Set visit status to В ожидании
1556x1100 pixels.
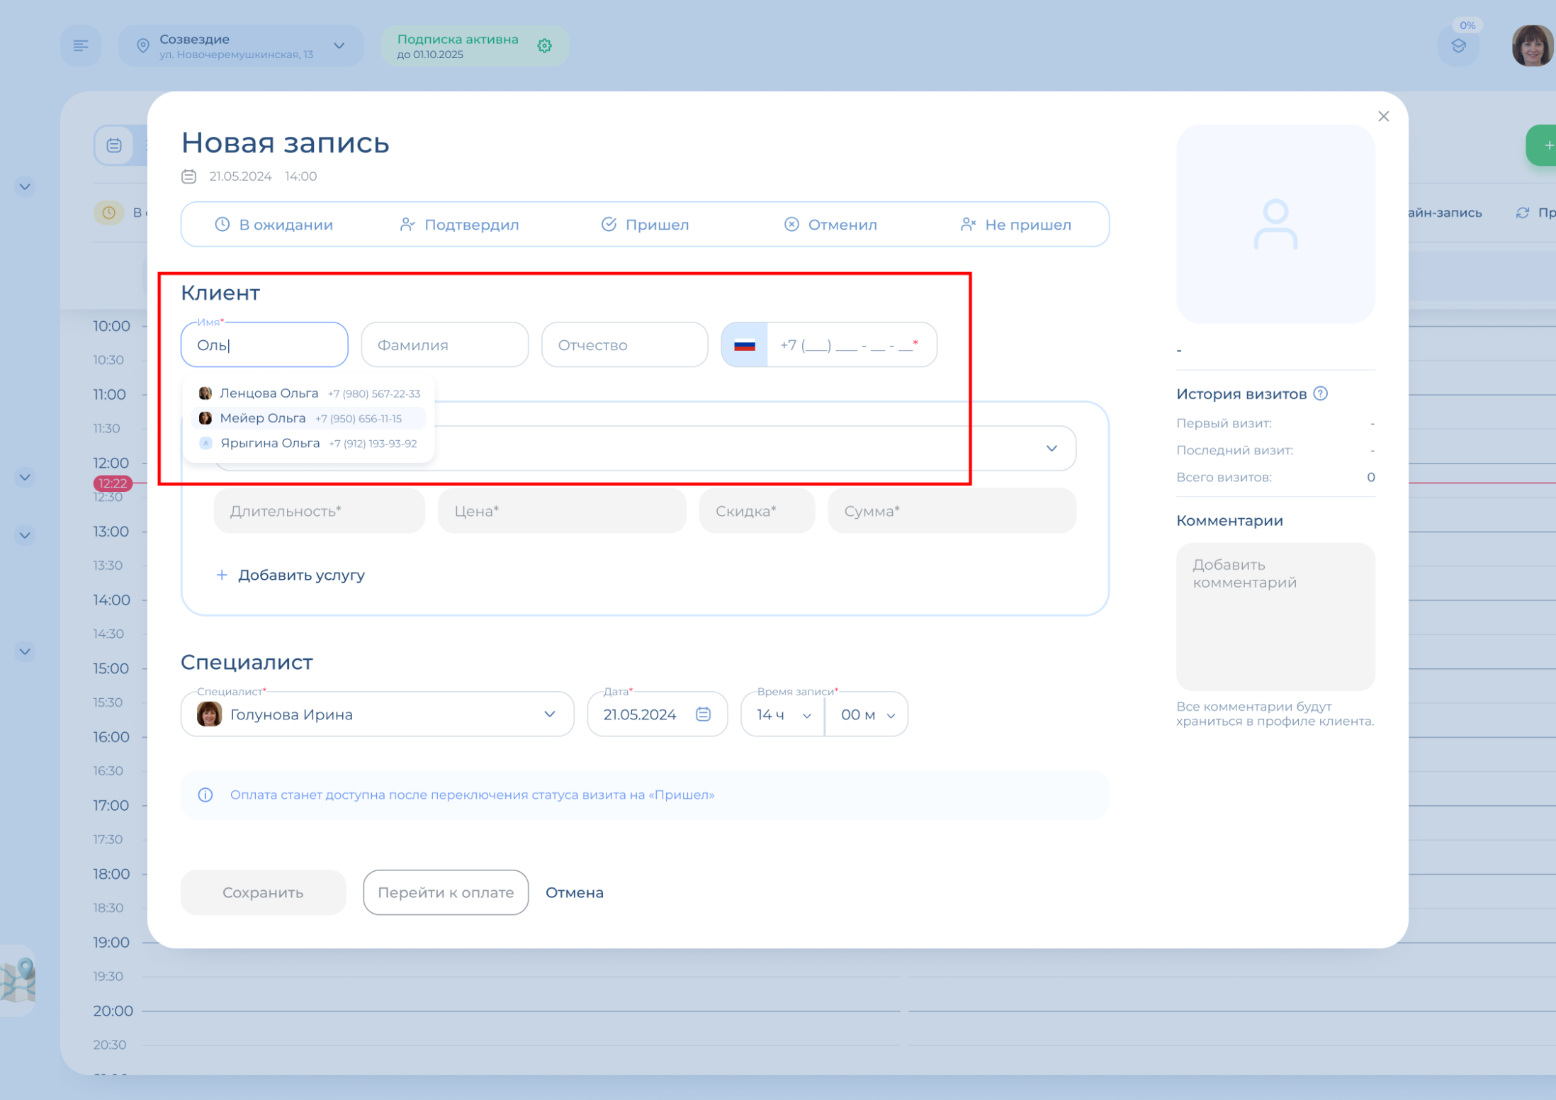coord(274,225)
